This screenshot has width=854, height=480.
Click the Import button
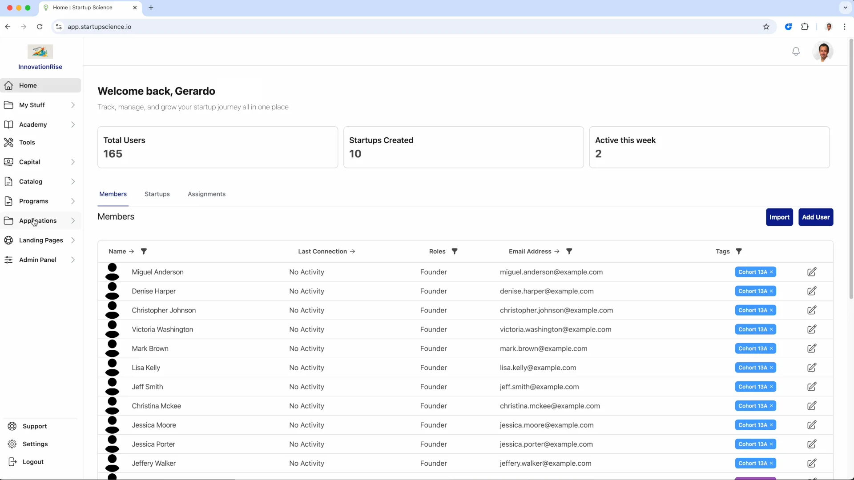[x=780, y=217]
